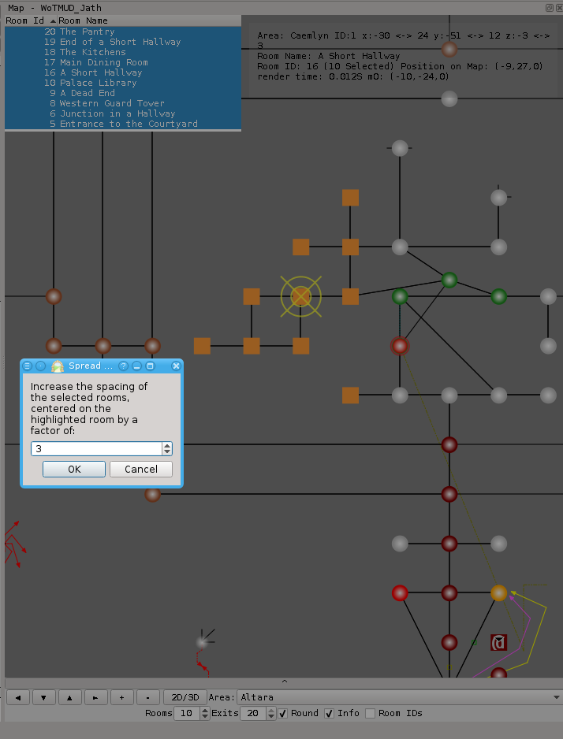Viewport: 563px width, 739px height.
Task: Select room 5 Entrance to the Courtyard
Action: 122,124
